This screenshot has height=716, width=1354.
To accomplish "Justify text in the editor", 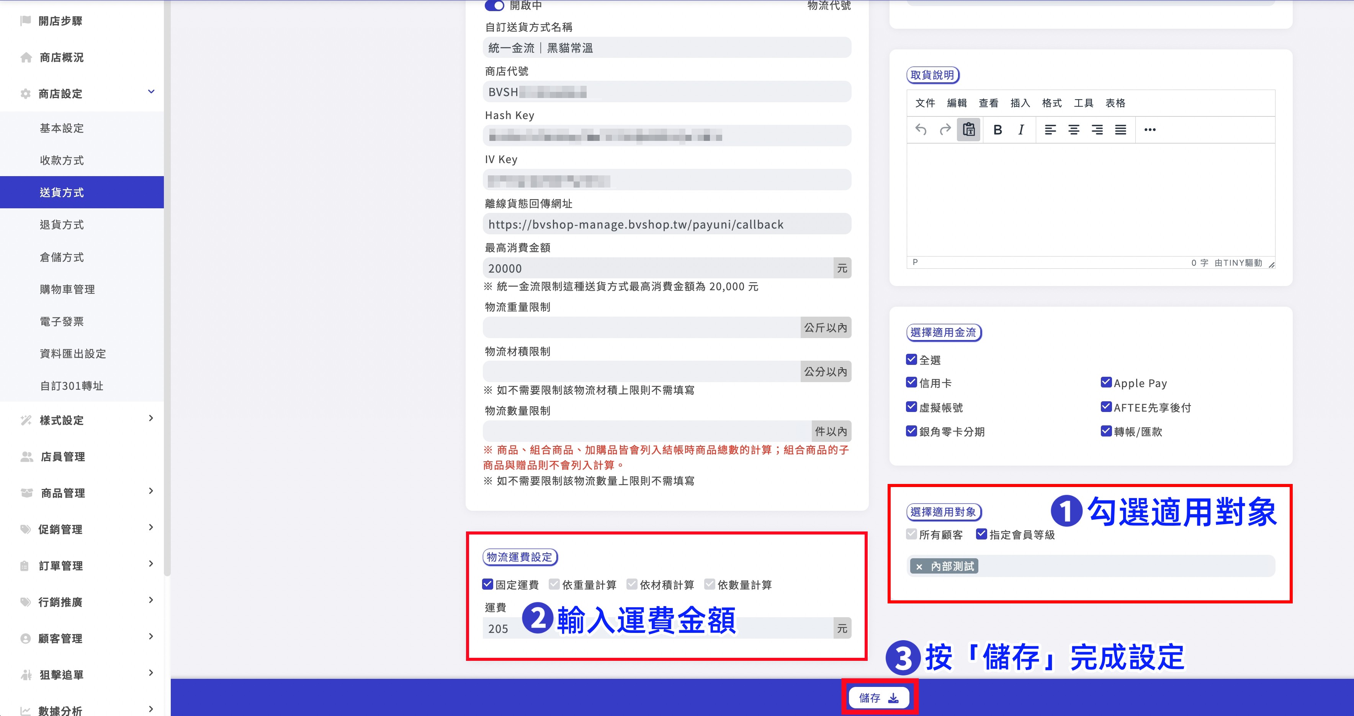I will 1121,129.
